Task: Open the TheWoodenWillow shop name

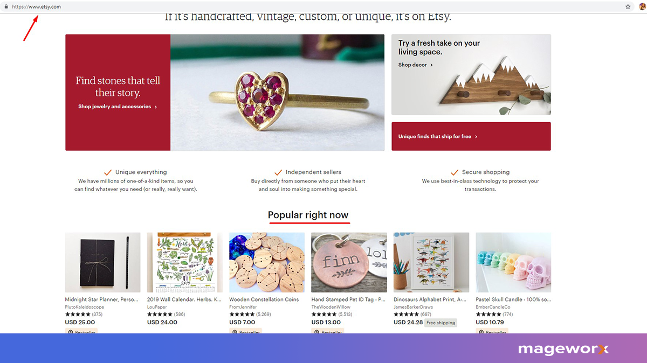Action: tap(331, 307)
